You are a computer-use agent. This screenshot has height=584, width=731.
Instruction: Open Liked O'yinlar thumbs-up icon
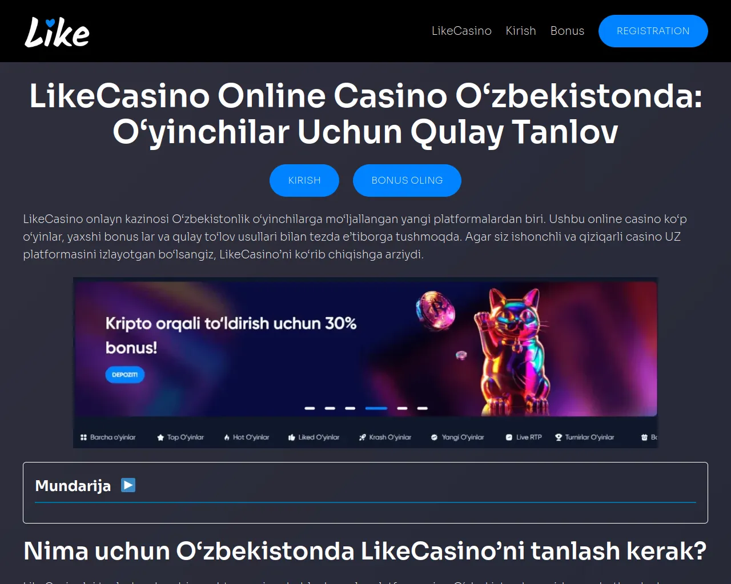pyautogui.click(x=292, y=437)
